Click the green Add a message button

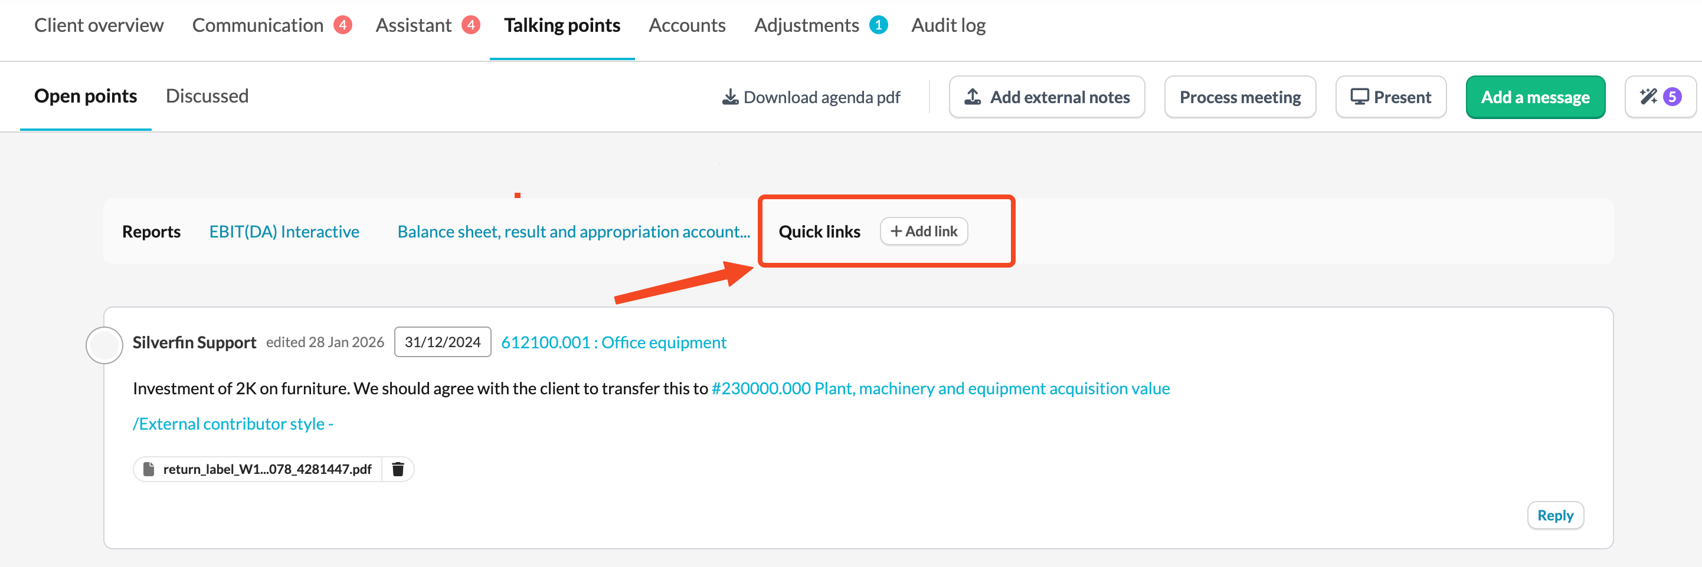pos(1535,98)
